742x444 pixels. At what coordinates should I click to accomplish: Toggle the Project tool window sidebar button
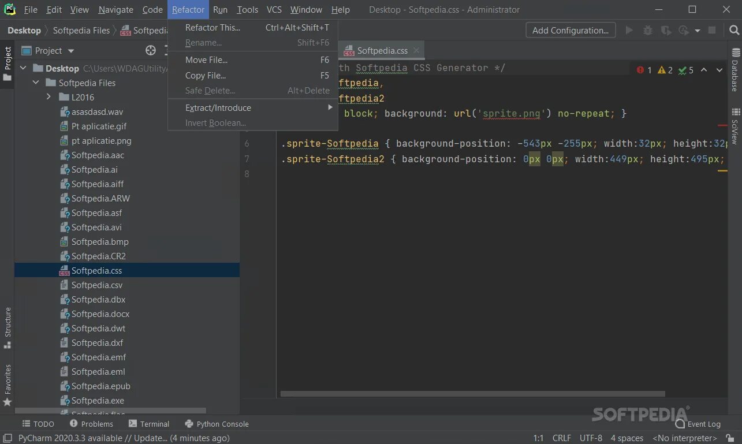8,64
